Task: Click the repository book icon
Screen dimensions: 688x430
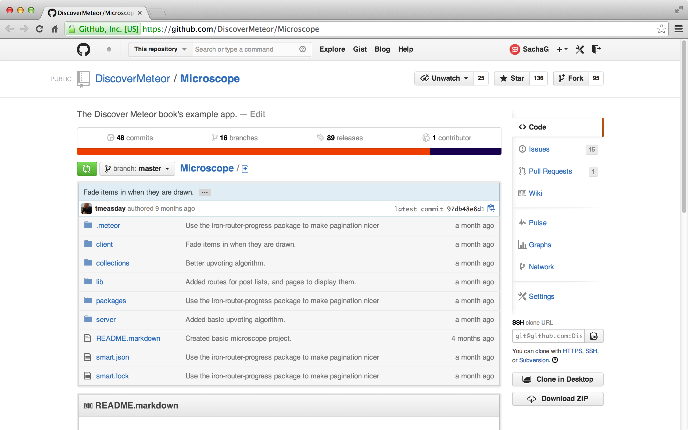Action: (83, 79)
